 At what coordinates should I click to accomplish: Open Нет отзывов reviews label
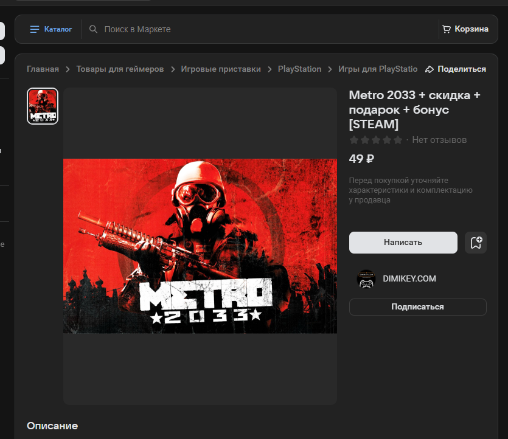pos(439,140)
